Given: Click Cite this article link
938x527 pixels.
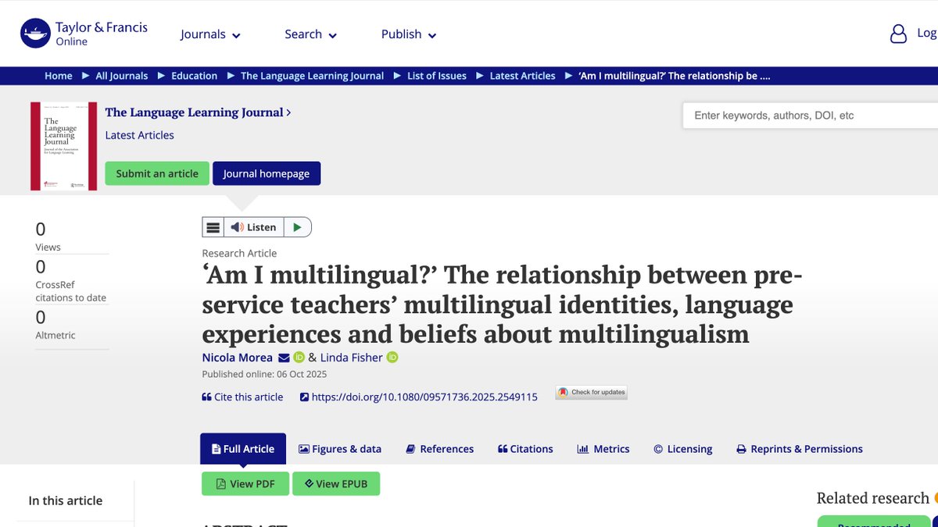Looking at the screenshot, I should (x=242, y=397).
